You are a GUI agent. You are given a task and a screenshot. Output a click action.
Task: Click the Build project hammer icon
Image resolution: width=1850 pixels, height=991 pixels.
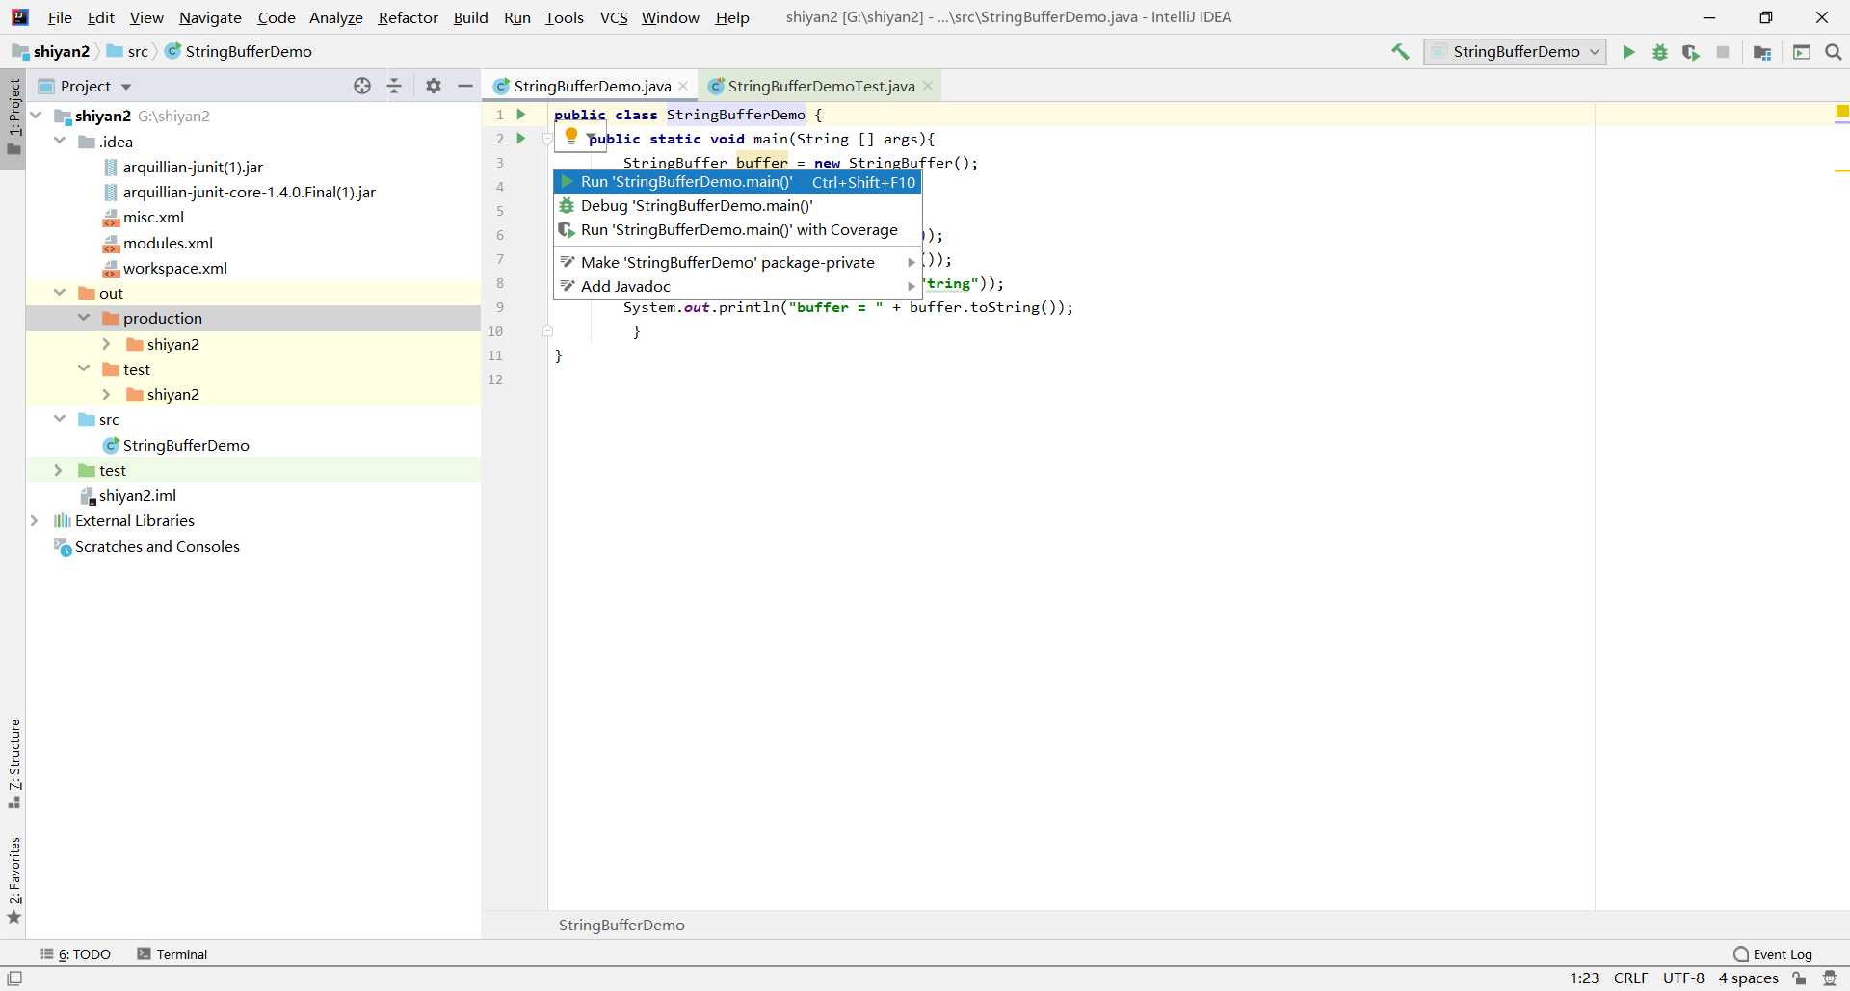(x=1400, y=52)
